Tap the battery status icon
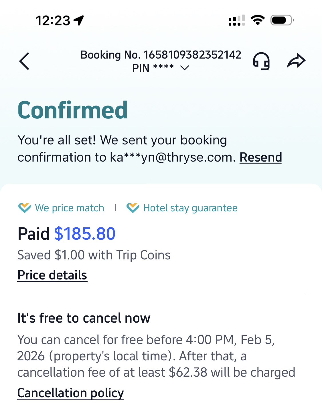 click(x=282, y=20)
